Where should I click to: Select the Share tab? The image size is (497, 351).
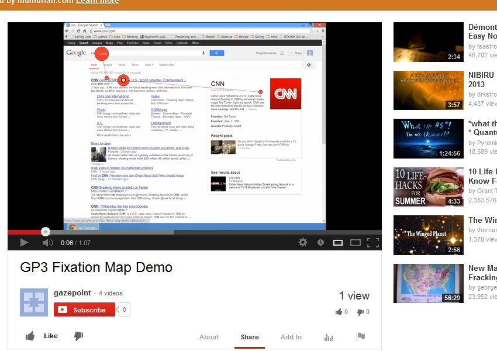click(250, 337)
